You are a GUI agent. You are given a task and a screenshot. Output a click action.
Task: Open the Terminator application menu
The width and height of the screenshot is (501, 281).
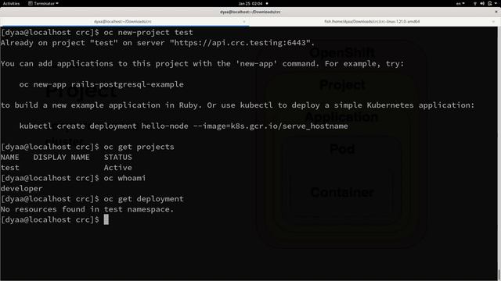point(43,3)
